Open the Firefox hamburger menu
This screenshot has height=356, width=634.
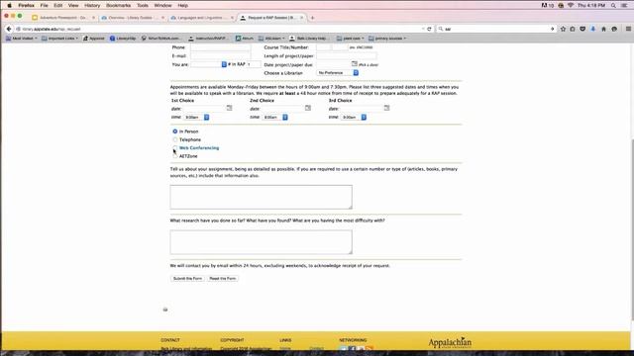tap(628, 29)
